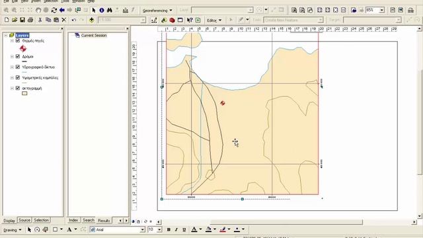Click the refresh rotate arrows icon
Image resolution: width=423 pixels, height=238 pixels.
tap(54, 11)
